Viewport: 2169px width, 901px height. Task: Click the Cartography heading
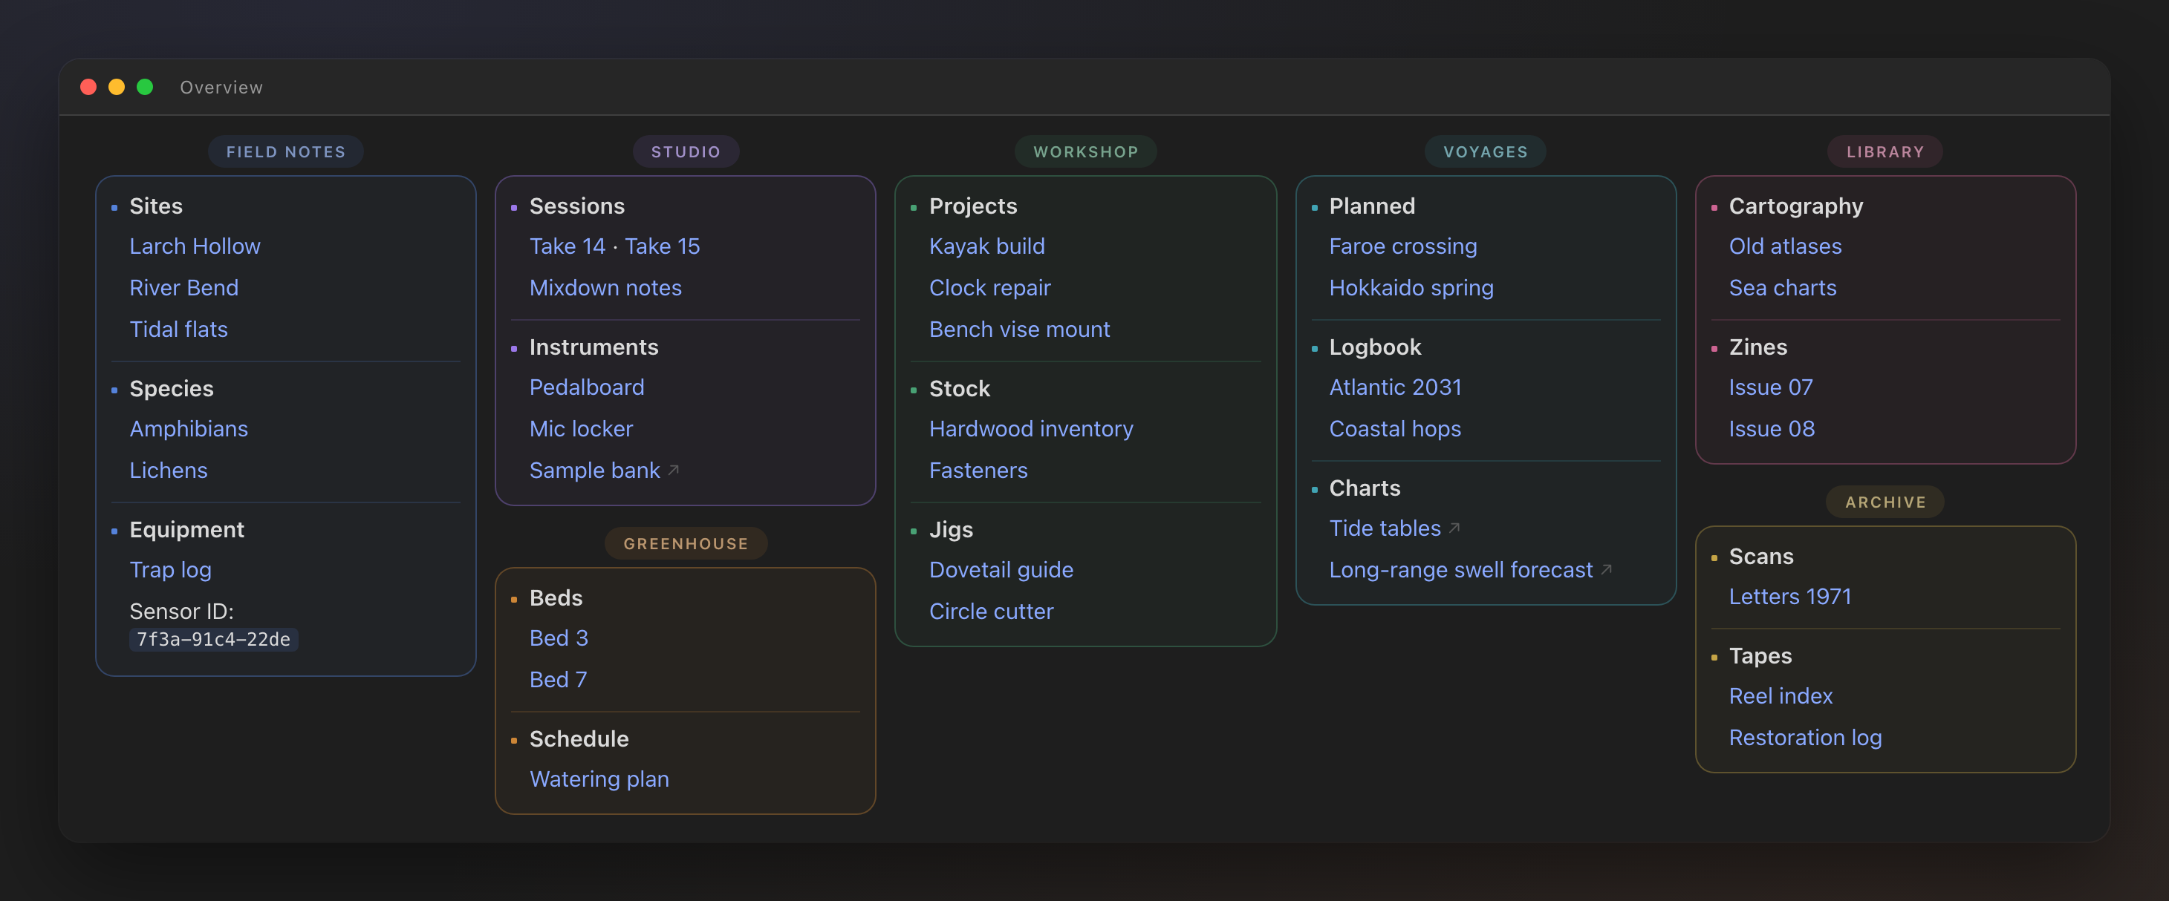coord(1796,206)
